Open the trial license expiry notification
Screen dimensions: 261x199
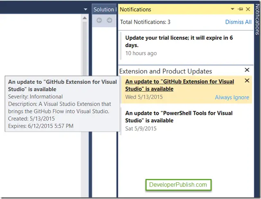click(179, 41)
